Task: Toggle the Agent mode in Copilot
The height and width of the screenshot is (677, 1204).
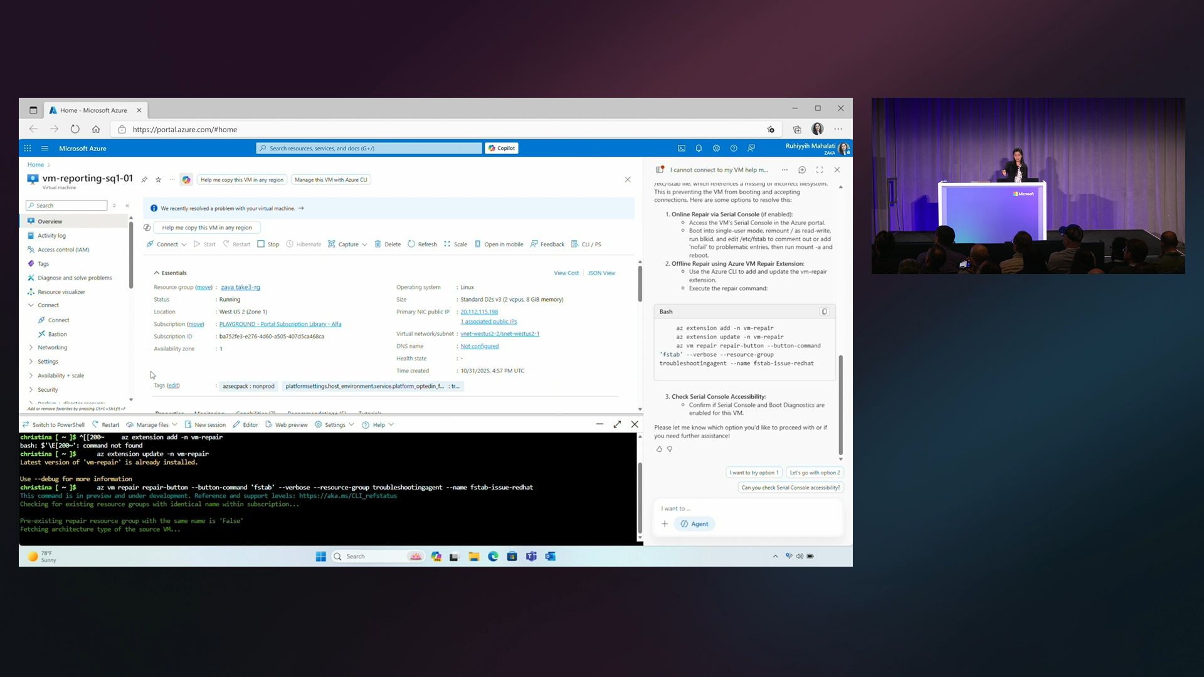Action: tap(694, 524)
